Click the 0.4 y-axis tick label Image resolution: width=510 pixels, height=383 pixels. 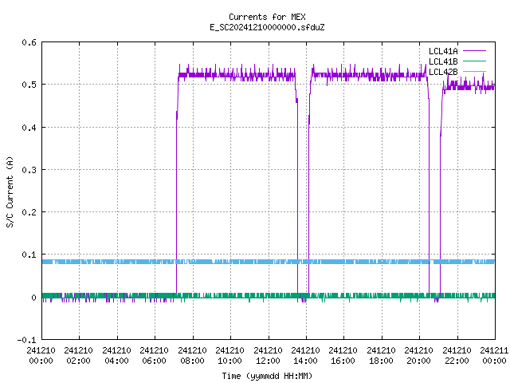coord(29,128)
